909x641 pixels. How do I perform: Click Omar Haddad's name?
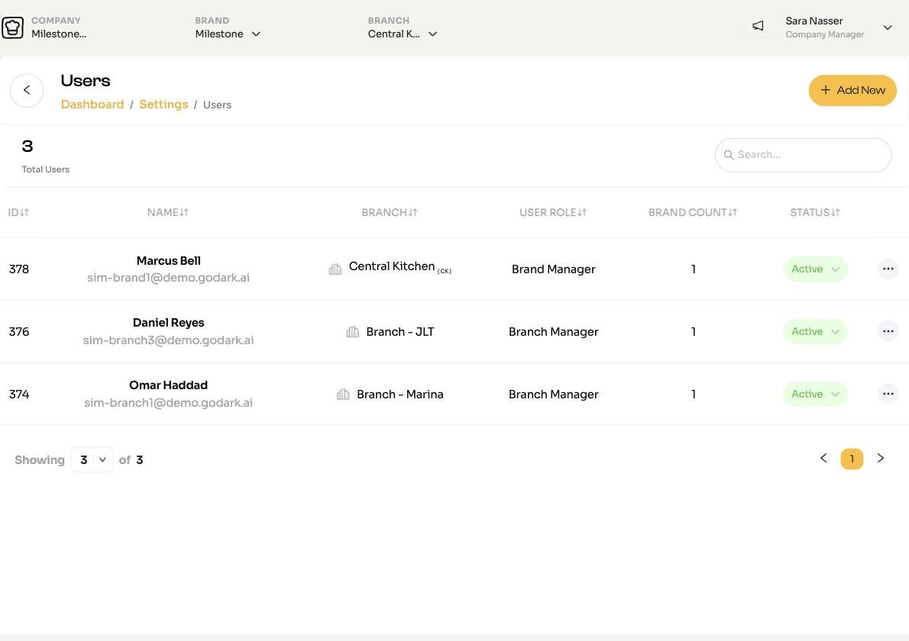click(168, 385)
